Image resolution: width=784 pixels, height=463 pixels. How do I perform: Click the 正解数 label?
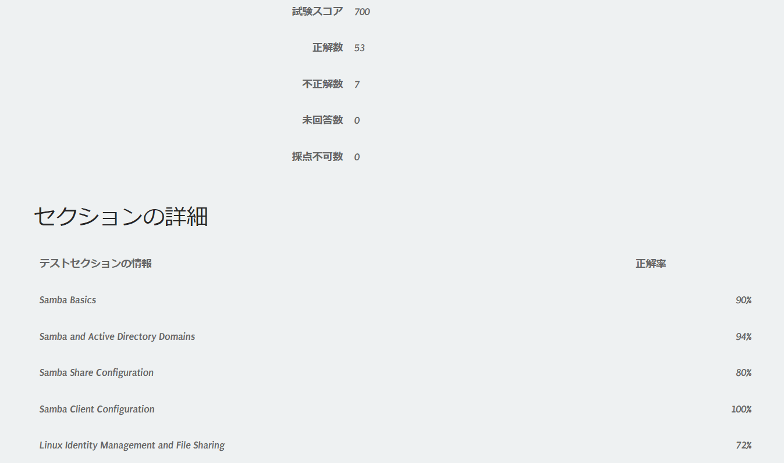pyautogui.click(x=328, y=48)
